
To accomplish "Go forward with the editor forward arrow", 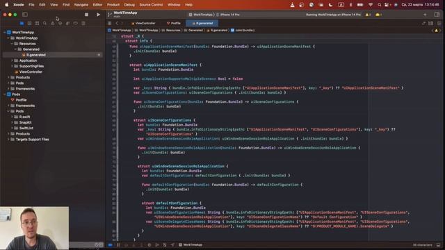I will [122, 23].
